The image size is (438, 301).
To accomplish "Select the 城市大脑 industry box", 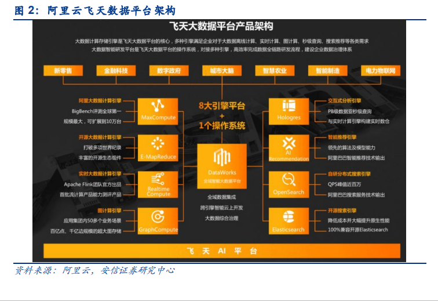I will pyautogui.click(x=222, y=71).
